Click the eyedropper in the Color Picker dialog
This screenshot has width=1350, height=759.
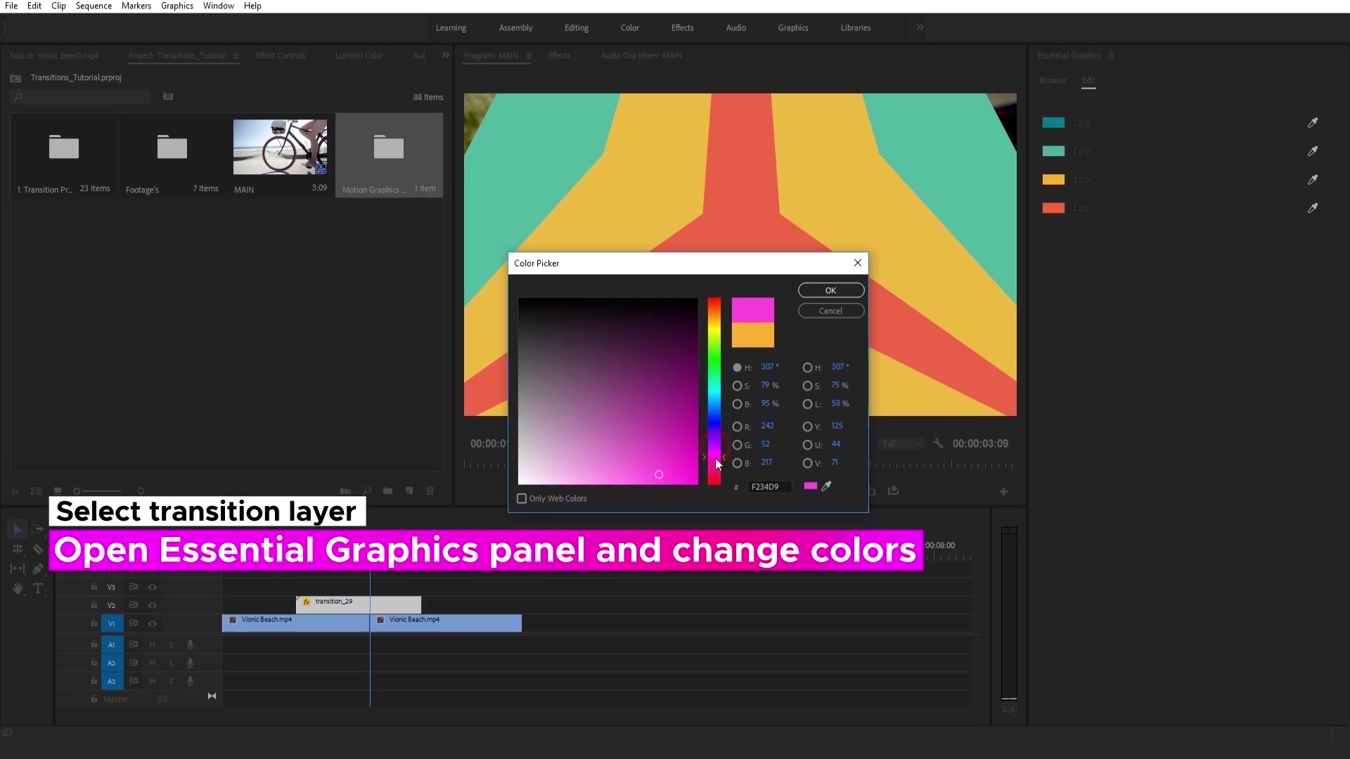(827, 486)
